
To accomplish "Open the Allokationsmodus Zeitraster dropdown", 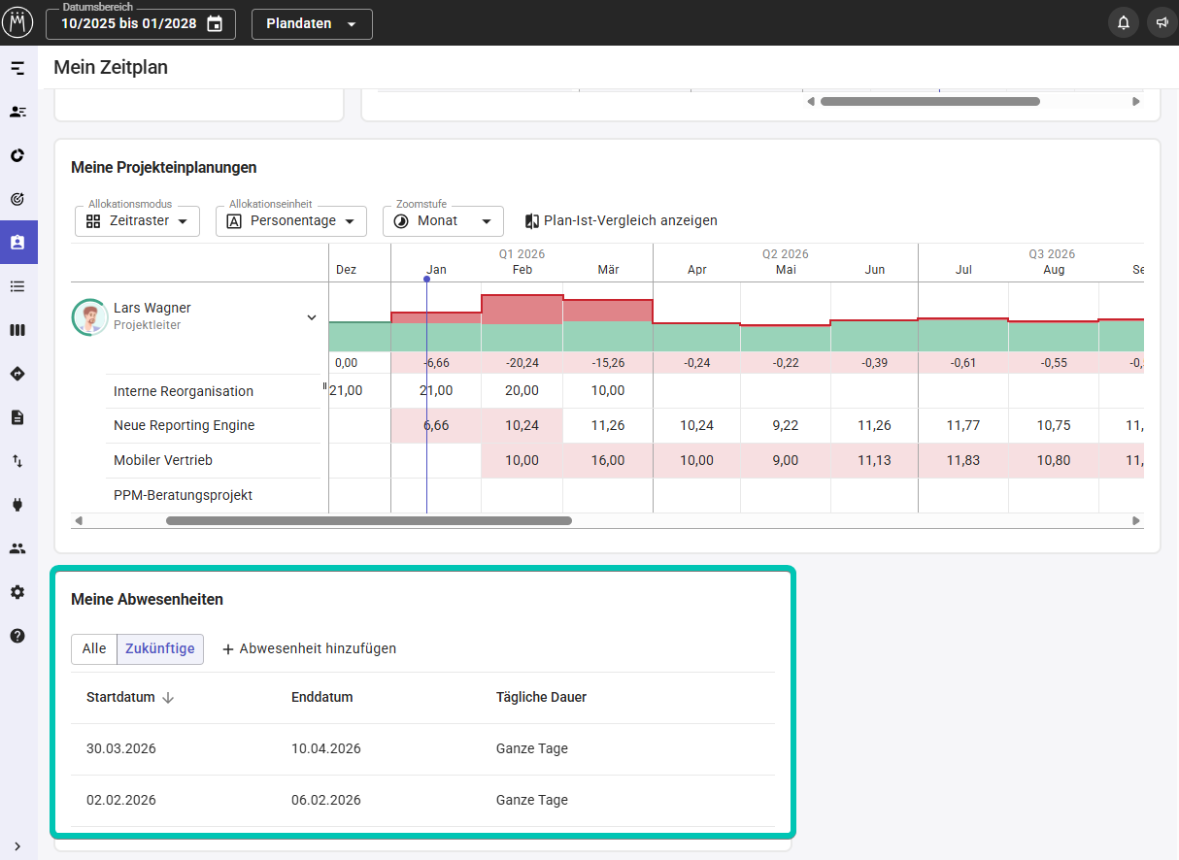I will pyautogui.click(x=137, y=221).
